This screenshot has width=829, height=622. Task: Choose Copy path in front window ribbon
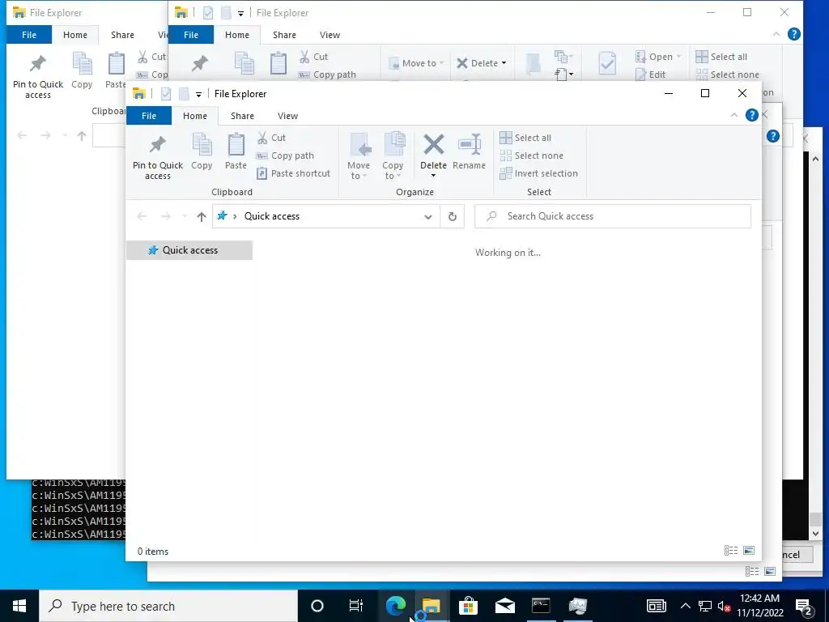pyautogui.click(x=286, y=155)
